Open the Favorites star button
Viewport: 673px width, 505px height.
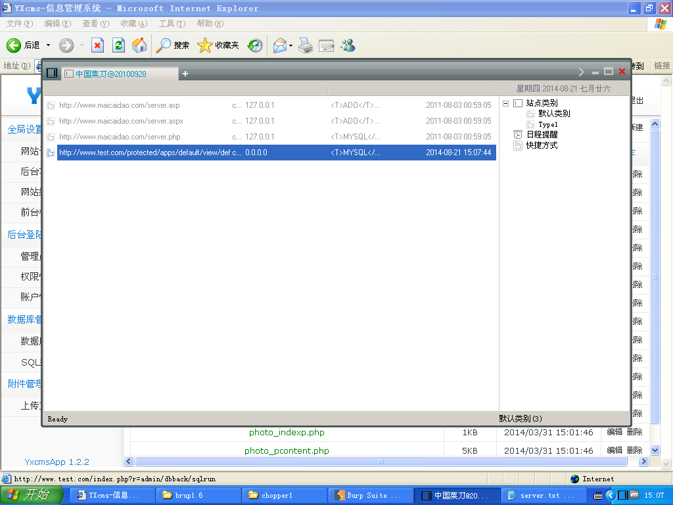(x=218, y=45)
